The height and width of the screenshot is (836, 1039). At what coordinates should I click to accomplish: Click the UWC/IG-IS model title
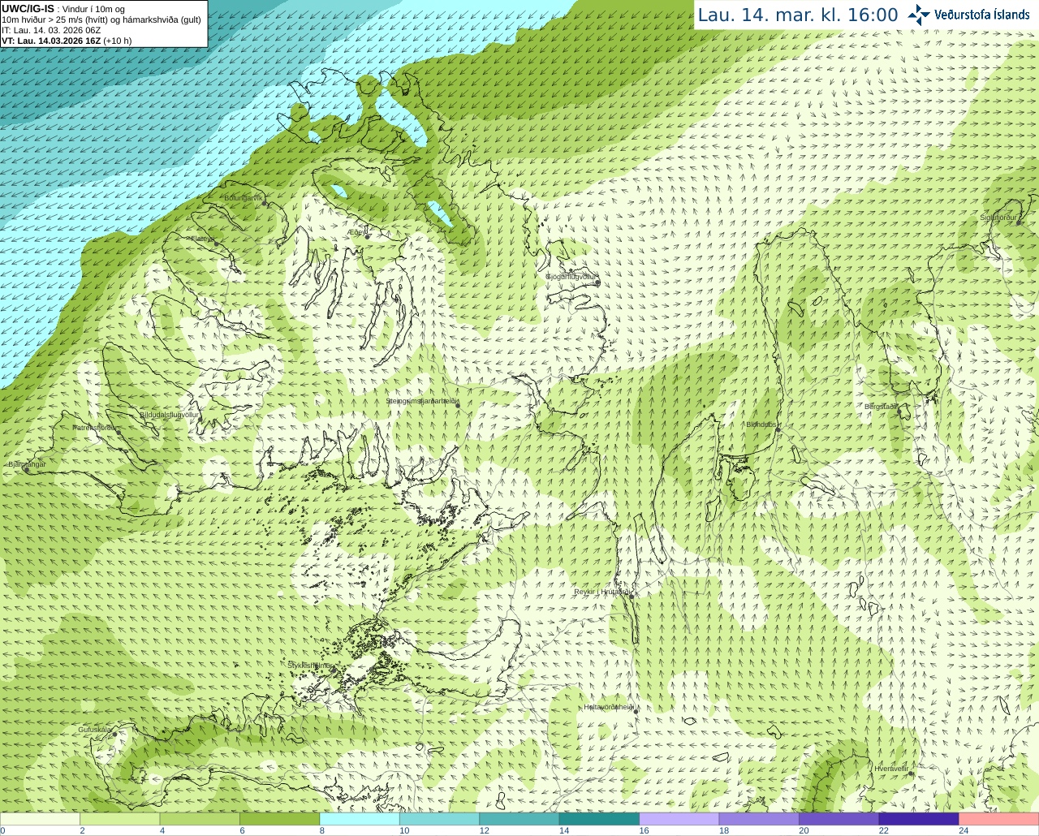click(x=28, y=9)
